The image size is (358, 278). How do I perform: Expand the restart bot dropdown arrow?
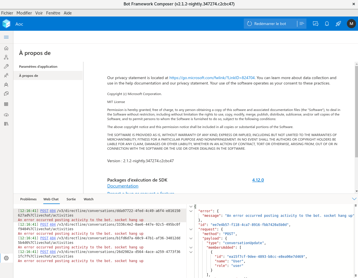coord(301,24)
